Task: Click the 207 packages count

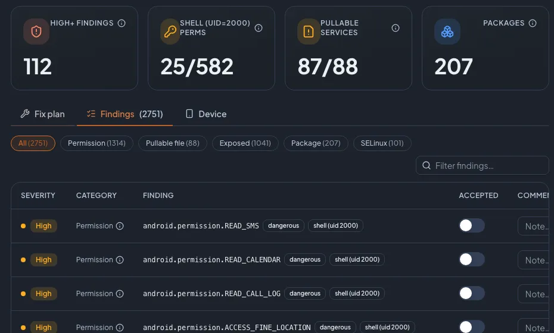Action: (x=453, y=67)
